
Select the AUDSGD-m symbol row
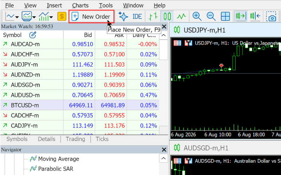click(80, 85)
